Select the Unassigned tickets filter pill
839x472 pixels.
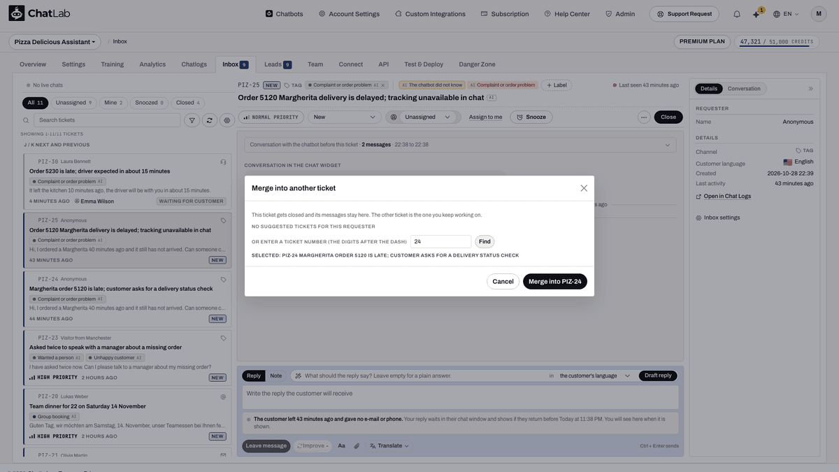pyautogui.click(x=73, y=103)
